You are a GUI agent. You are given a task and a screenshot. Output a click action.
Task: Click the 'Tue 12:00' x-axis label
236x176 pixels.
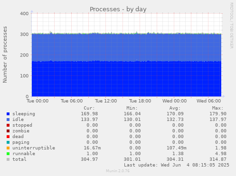coord(106,101)
